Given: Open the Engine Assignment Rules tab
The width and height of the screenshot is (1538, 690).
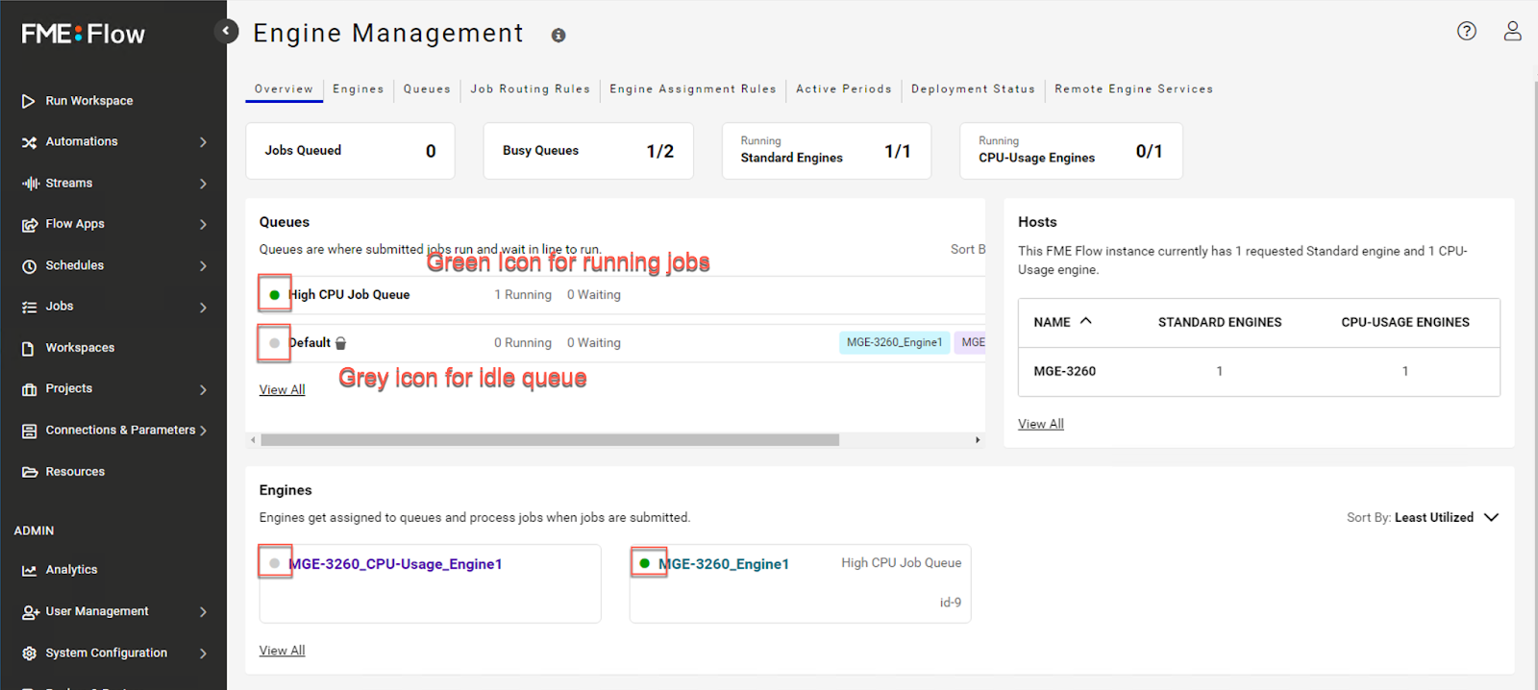Looking at the screenshot, I should tap(693, 88).
